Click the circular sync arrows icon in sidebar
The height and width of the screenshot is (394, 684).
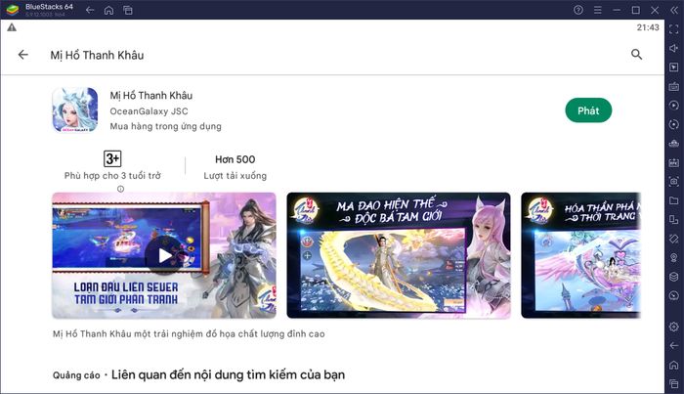coord(674,124)
